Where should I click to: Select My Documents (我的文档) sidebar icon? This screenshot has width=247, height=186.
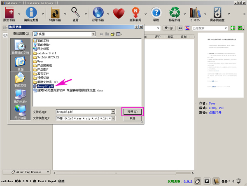click(x=20, y=80)
